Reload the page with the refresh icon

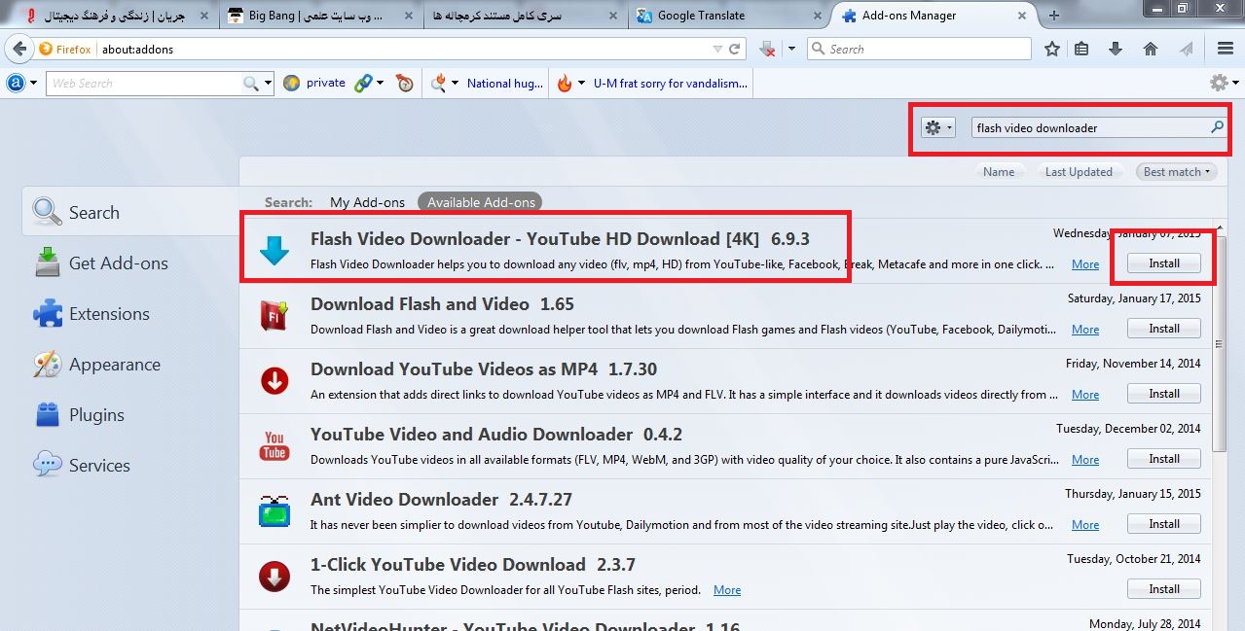pos(735,49)
